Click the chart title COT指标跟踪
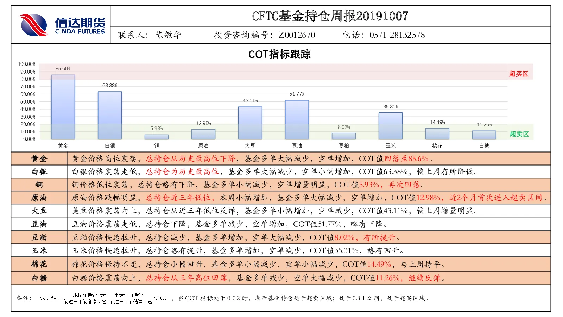563x317 pixels. point(279,54)
